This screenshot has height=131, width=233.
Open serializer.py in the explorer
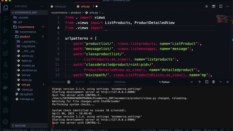(x=29, y=70)
